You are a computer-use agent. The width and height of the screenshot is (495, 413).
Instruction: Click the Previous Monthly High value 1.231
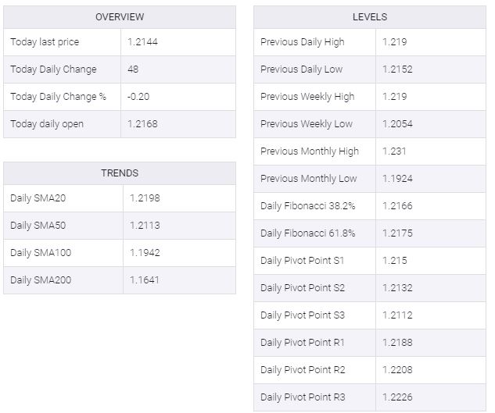pos(394,151)
